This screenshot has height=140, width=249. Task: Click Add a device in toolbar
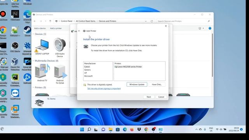coord(40,28)
